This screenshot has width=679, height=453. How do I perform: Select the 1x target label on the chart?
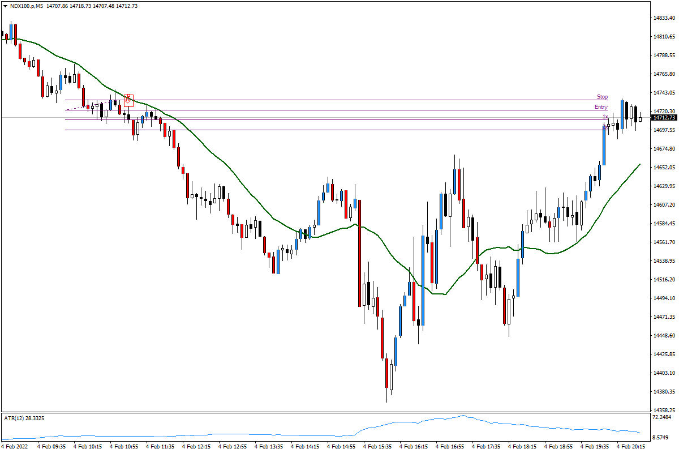click(605, 117)
